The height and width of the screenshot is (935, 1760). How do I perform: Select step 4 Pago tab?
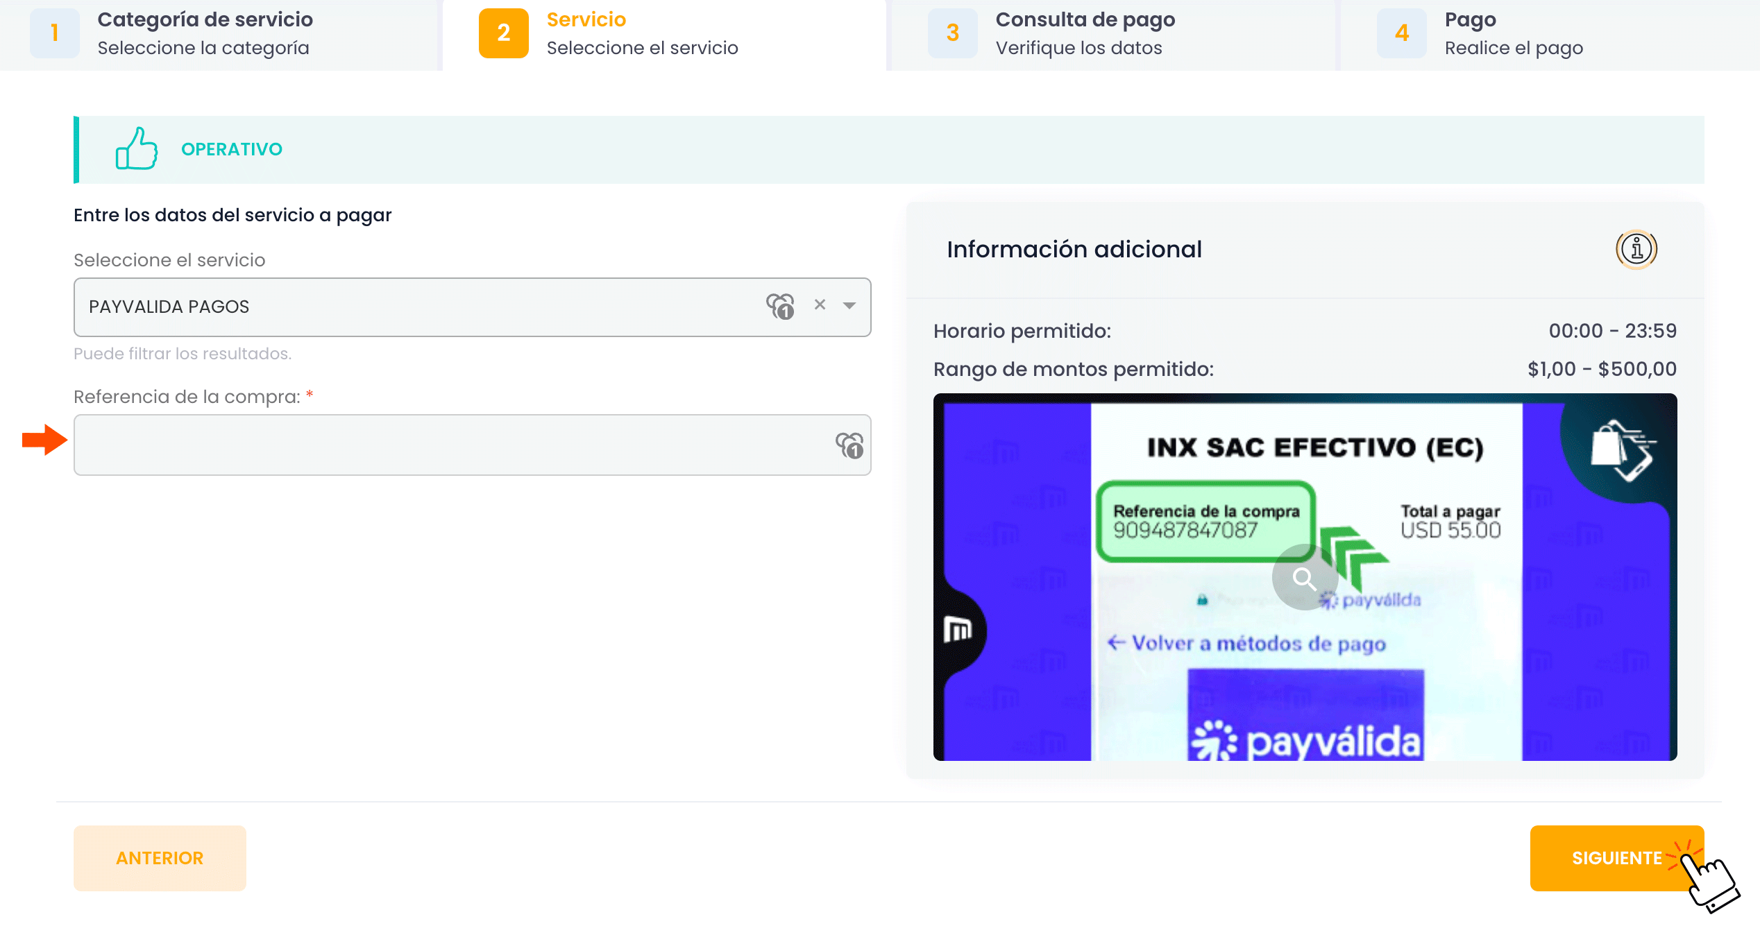point(1549,35)
